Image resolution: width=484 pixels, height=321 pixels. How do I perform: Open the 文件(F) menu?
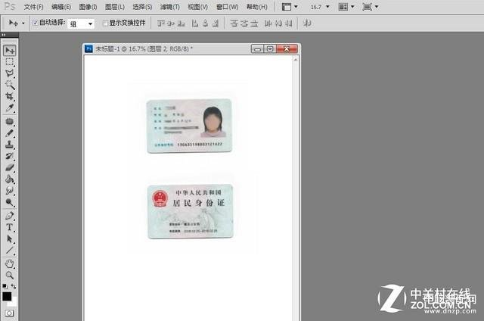click(x=33, y=7)
